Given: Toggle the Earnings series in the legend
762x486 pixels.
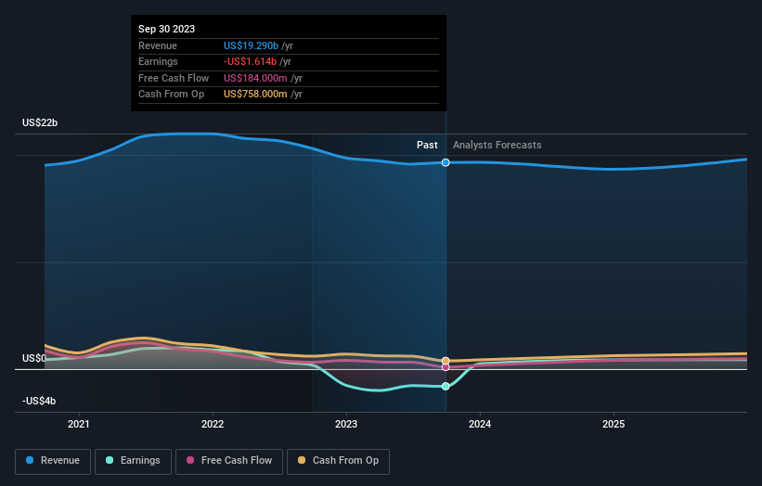Looking at the screenshot, I should [133, 461].
